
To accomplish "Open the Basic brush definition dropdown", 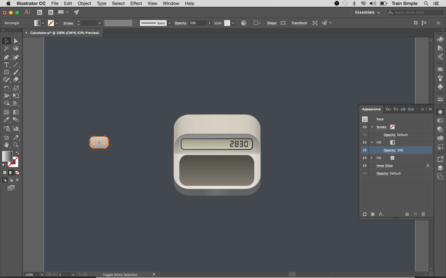I will [169, 23].
